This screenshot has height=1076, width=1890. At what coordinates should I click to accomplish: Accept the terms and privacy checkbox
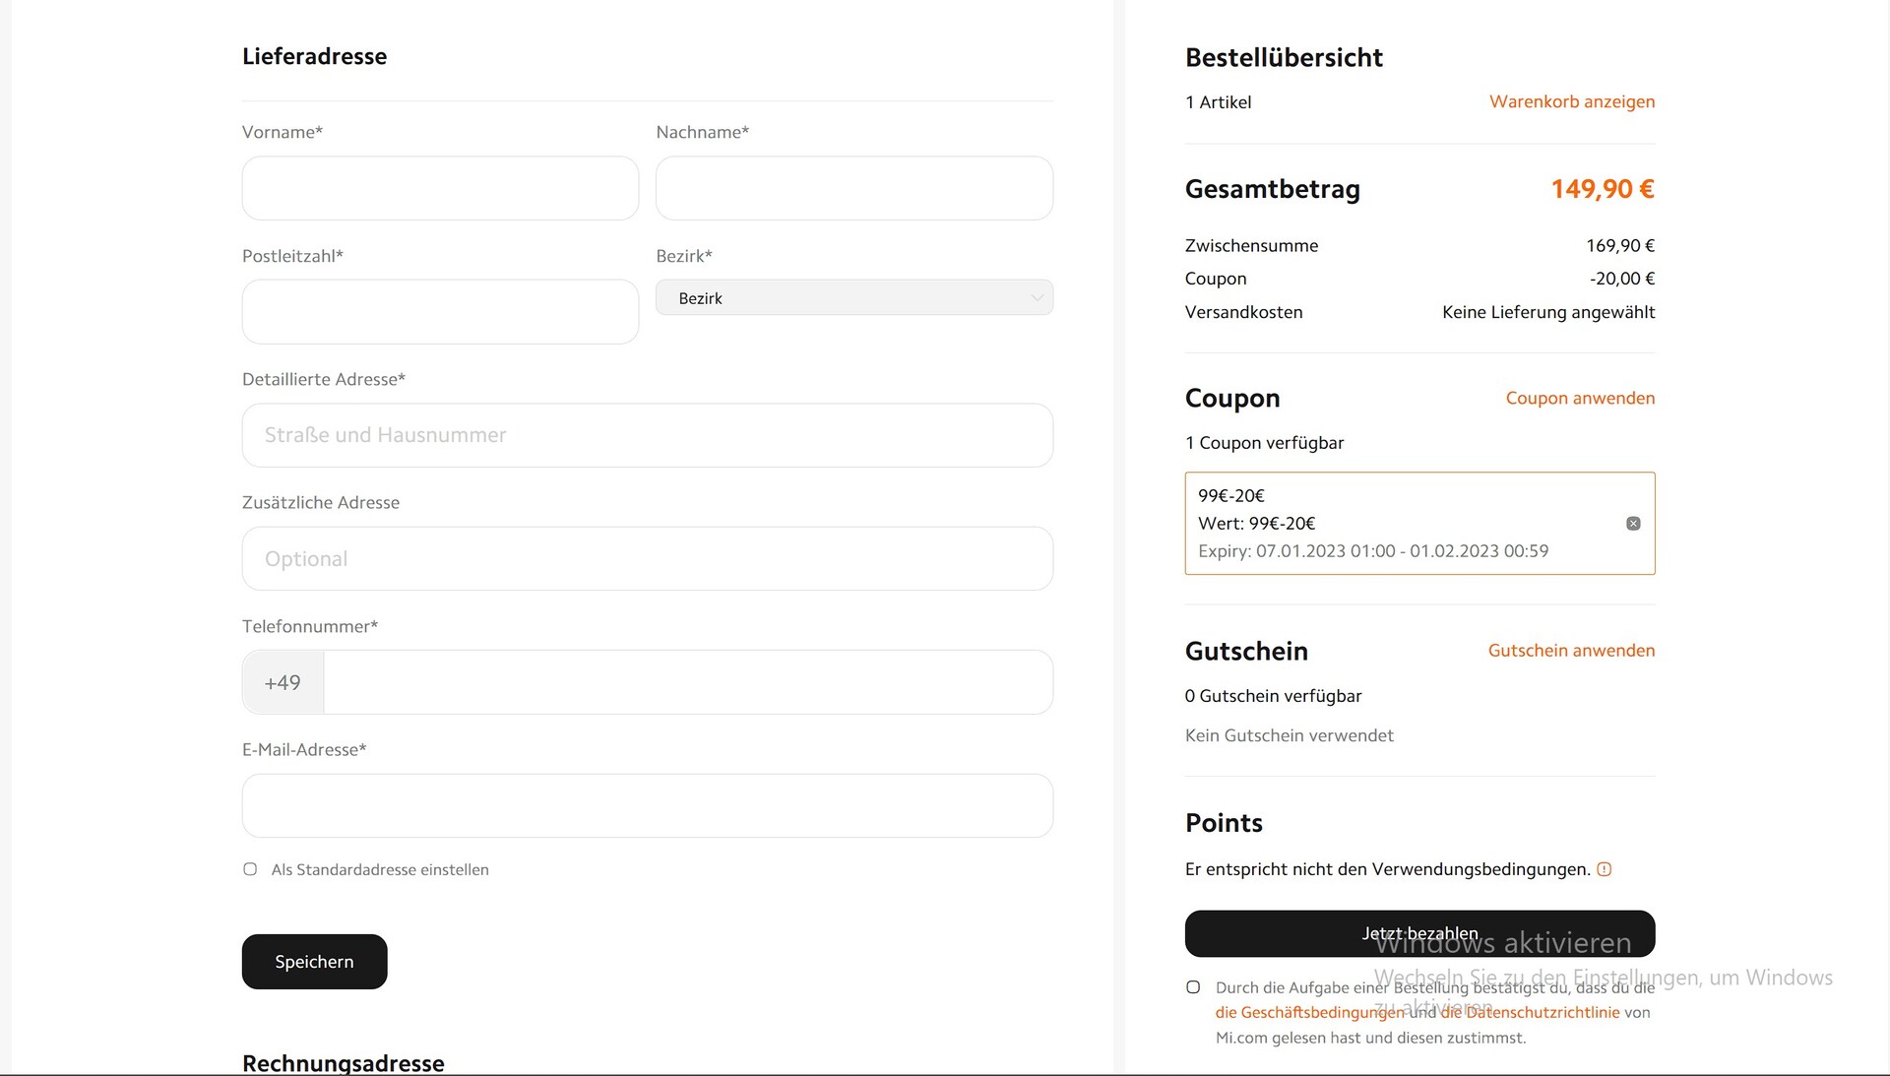click(x=1193, y=987)
